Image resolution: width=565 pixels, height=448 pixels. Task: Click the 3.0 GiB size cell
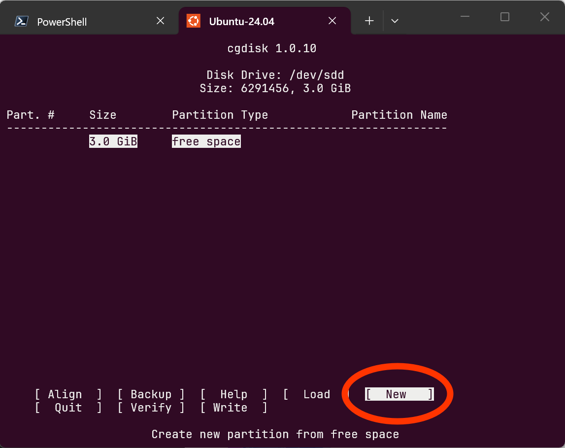113,141
